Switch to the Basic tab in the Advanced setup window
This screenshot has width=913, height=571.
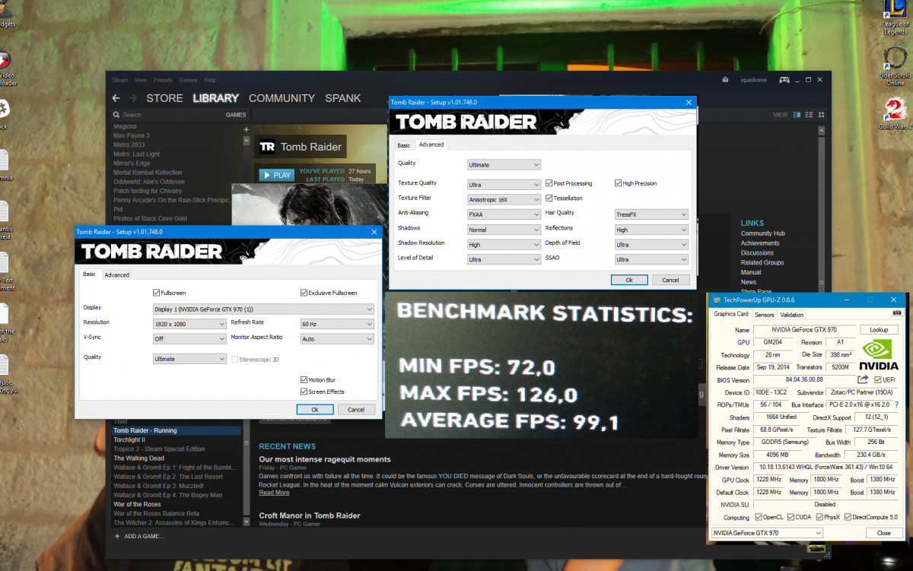[x=403, y=144]
